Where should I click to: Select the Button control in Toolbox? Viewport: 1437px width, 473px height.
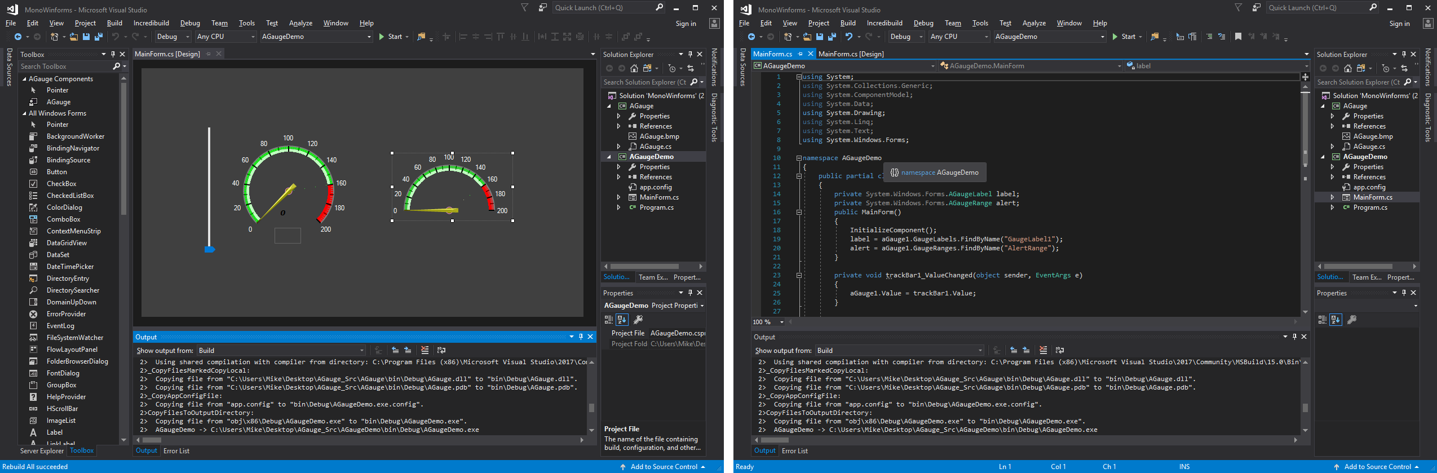[56, 172]
